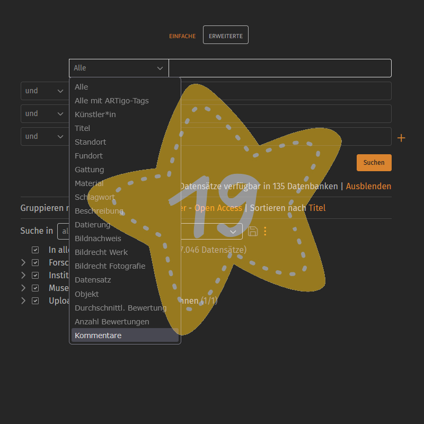
Task: Click the save search floppy disk icon
Action: pos(253,231)
